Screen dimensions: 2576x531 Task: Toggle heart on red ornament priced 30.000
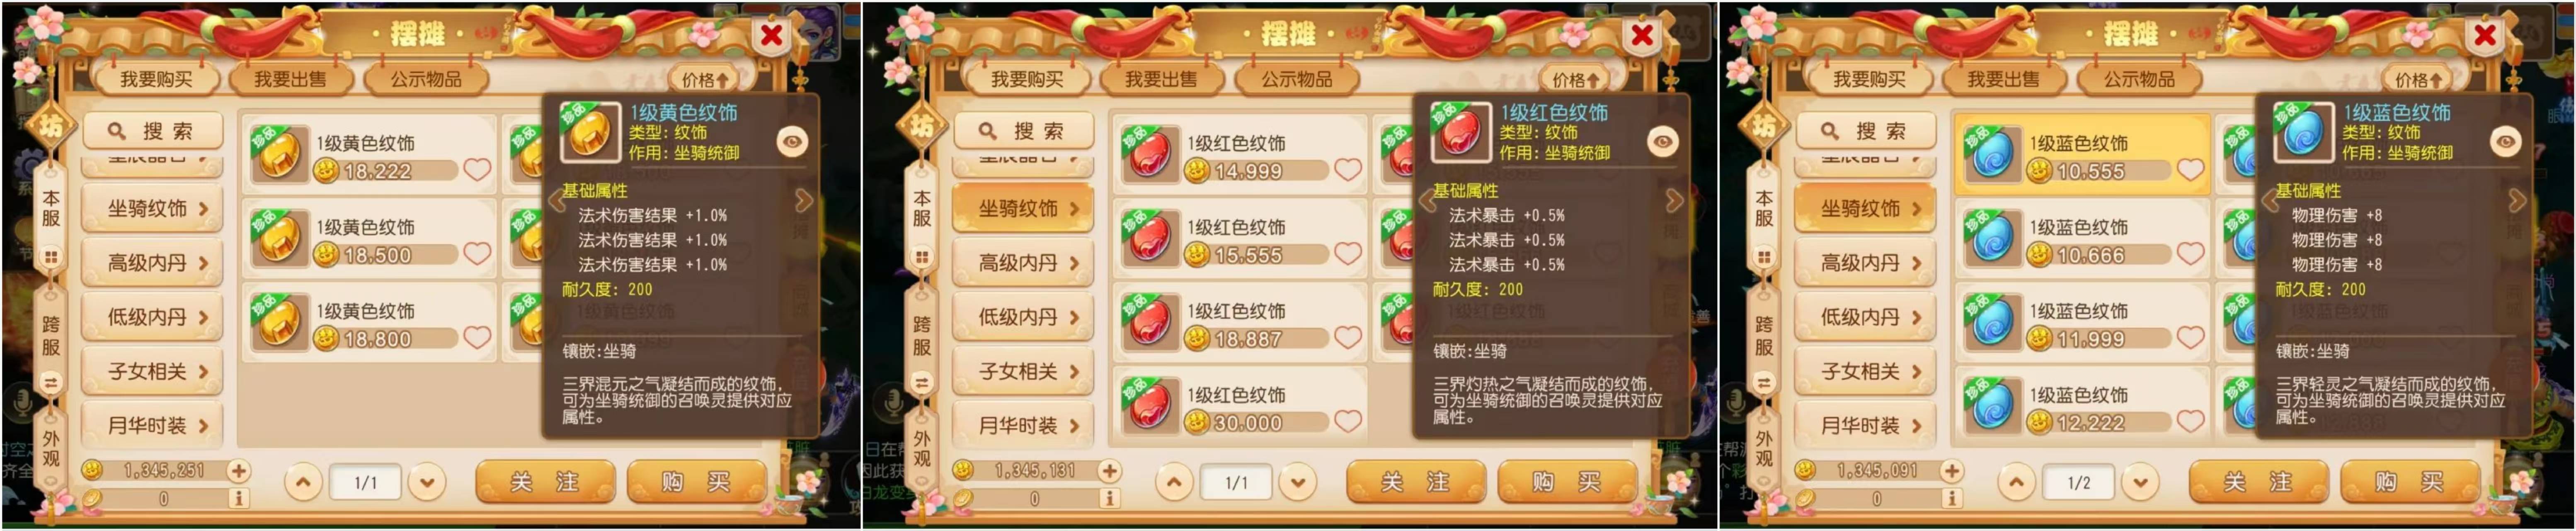pos(1348,422)
